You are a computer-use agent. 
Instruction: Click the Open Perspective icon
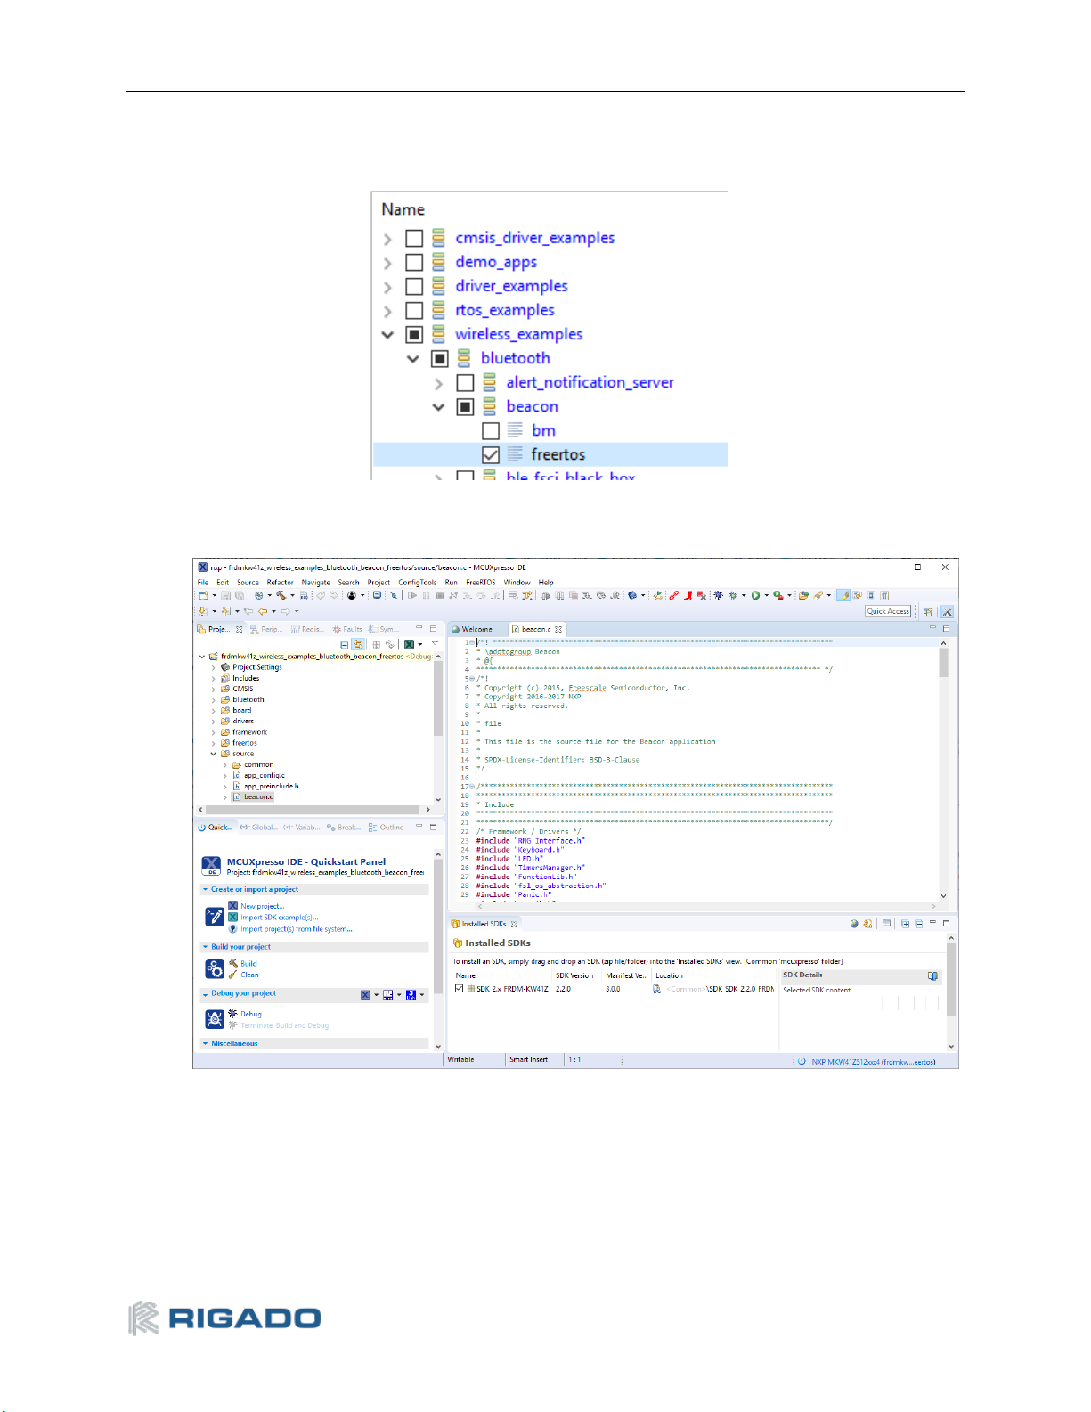[928, 612]
